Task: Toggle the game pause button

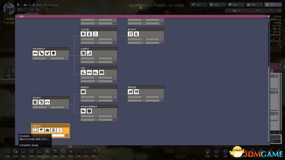Action: tap(19, 9)
